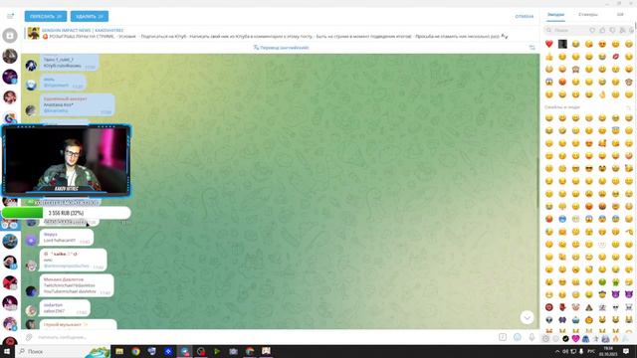
Task: Select the purple heart emoji category icon
Action: (x=575, y=338)
